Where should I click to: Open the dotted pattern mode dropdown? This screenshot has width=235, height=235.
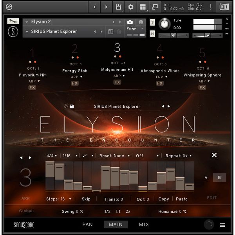(x=88, y=156)
